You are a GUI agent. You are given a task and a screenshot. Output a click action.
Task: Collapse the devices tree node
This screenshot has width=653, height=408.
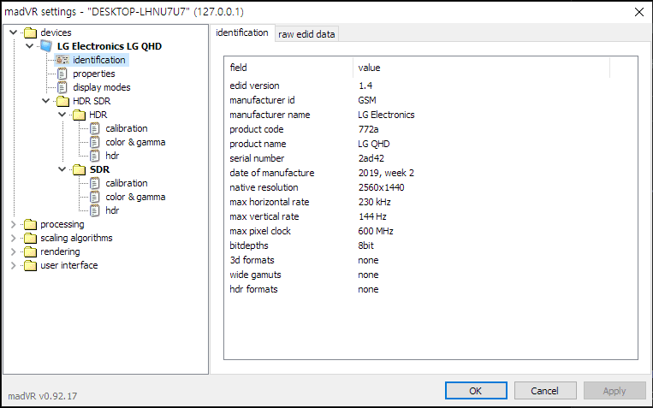14,33
